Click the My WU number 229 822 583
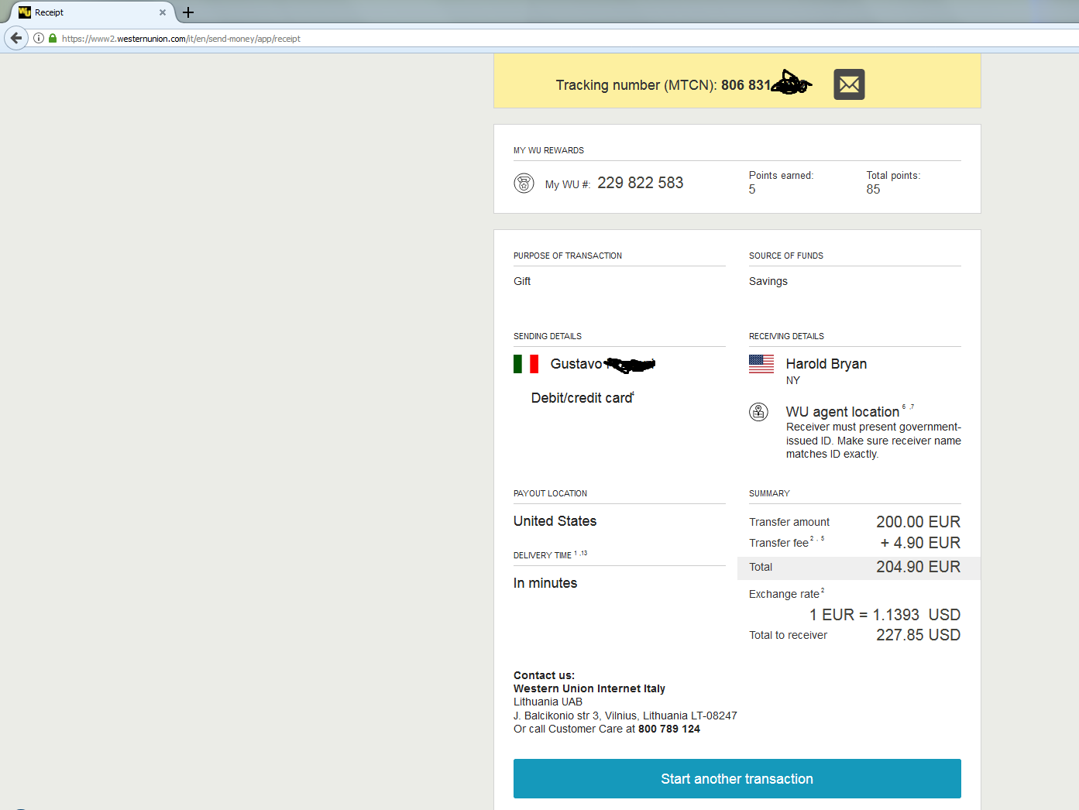Image resolution: width=1079 pixels, height=810 pixels. [x=641, y=183]
